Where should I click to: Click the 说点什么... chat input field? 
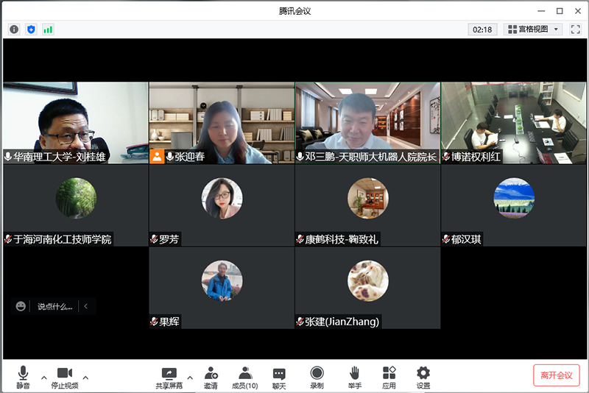coord(55,306)
